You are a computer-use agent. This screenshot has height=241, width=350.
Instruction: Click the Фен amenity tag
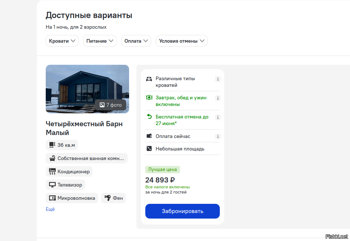tap(113, 198)
